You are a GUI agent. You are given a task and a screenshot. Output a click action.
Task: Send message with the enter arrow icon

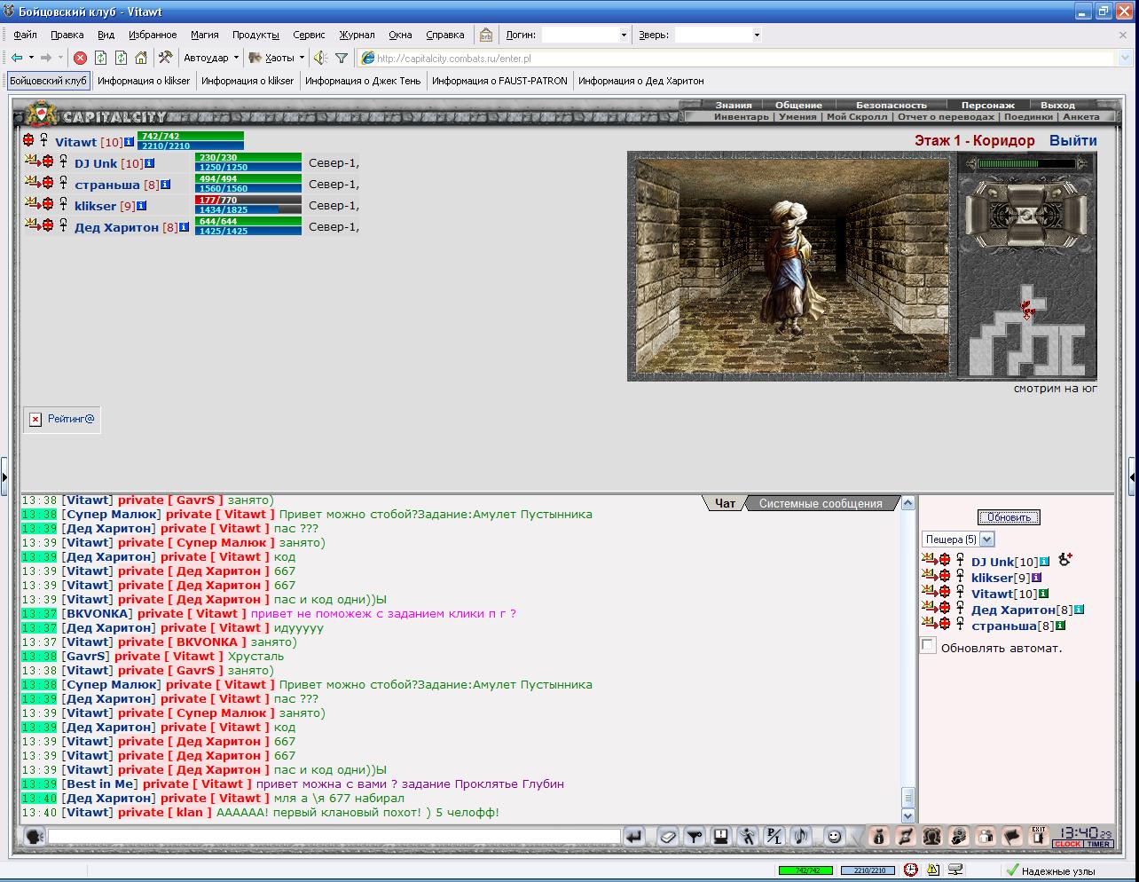pyautogui.click(x=634, y=836)
